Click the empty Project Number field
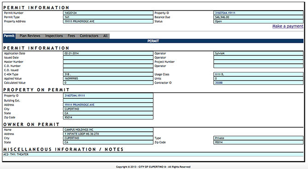 (258, 62)
